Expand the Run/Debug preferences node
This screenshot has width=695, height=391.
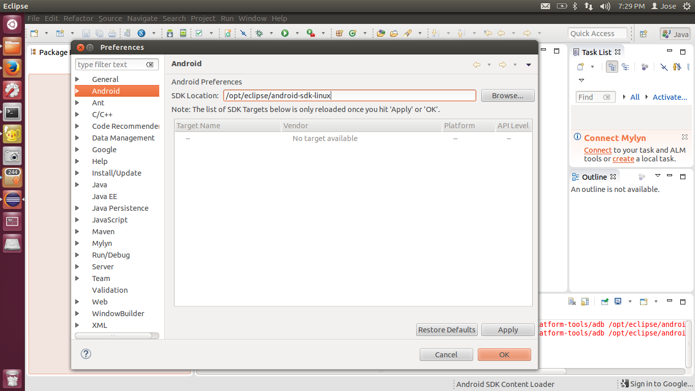[x=77, y=255]
